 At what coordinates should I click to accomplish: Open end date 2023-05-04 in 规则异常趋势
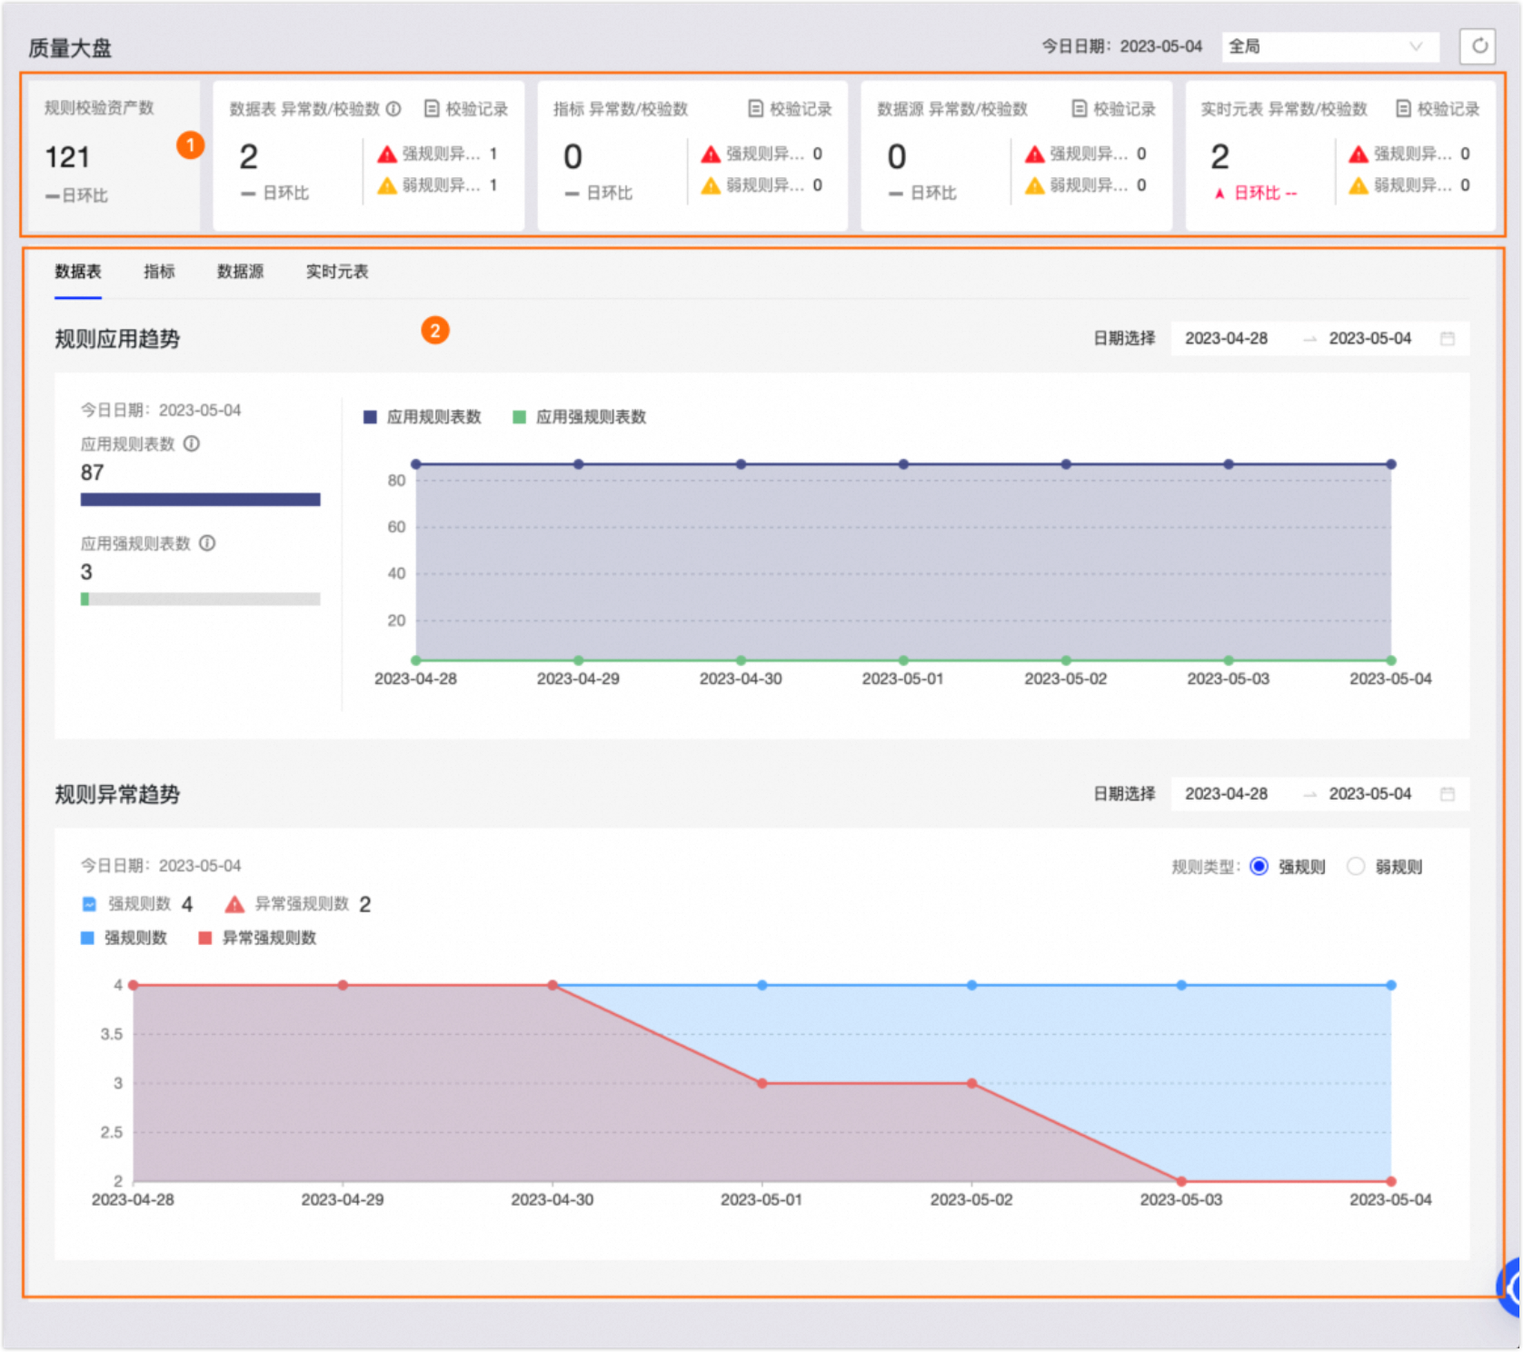pos(1369,794)
